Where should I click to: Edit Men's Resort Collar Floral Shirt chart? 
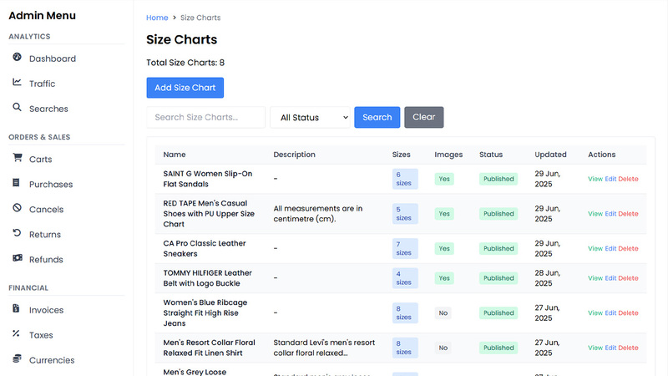point(610,348)
